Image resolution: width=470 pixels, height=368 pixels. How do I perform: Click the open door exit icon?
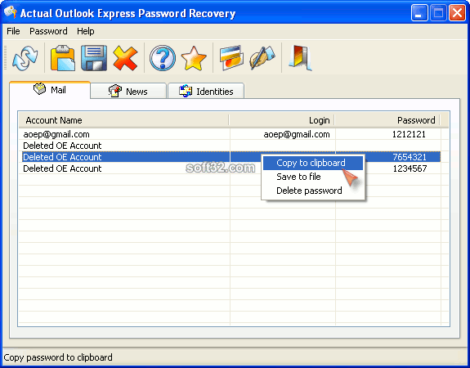(300, 58)
